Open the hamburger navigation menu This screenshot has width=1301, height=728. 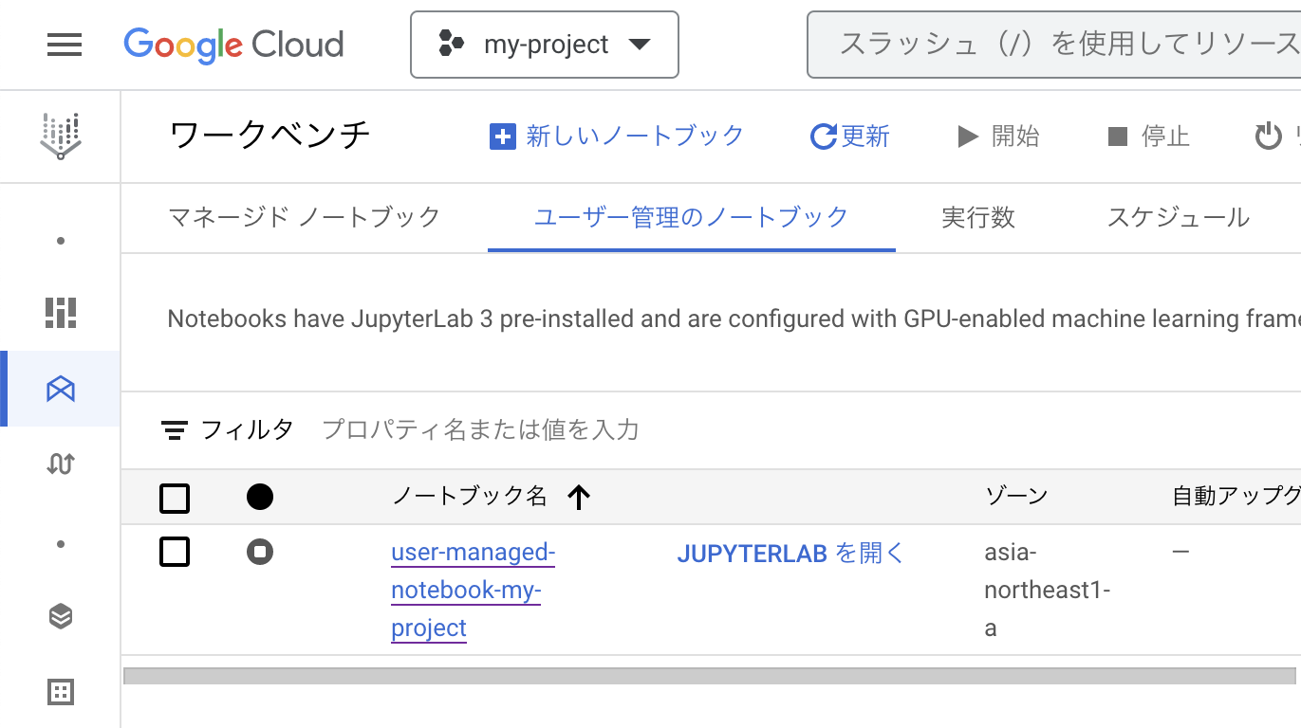pyautogui.click(x=64, y=45)
